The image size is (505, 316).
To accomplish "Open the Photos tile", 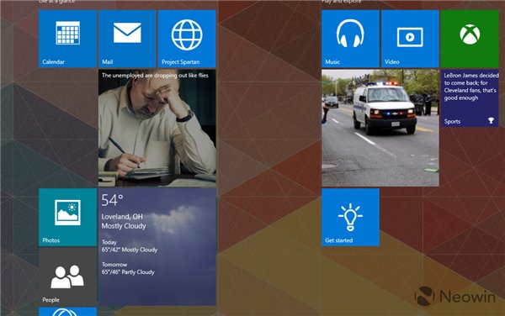I will pos(67,218).
